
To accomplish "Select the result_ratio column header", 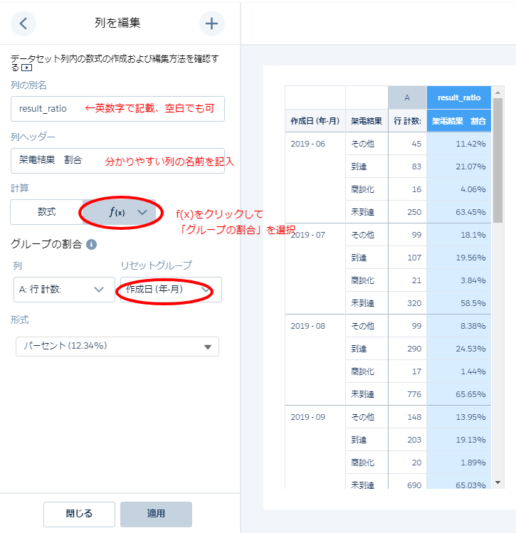I will tap(458, 97).
